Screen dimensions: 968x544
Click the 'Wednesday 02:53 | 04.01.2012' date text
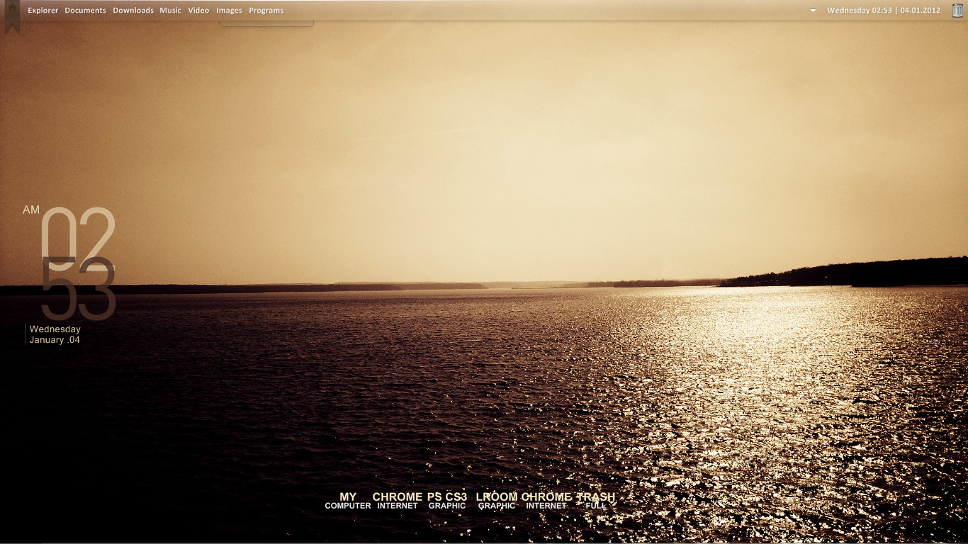pos(884,11)
